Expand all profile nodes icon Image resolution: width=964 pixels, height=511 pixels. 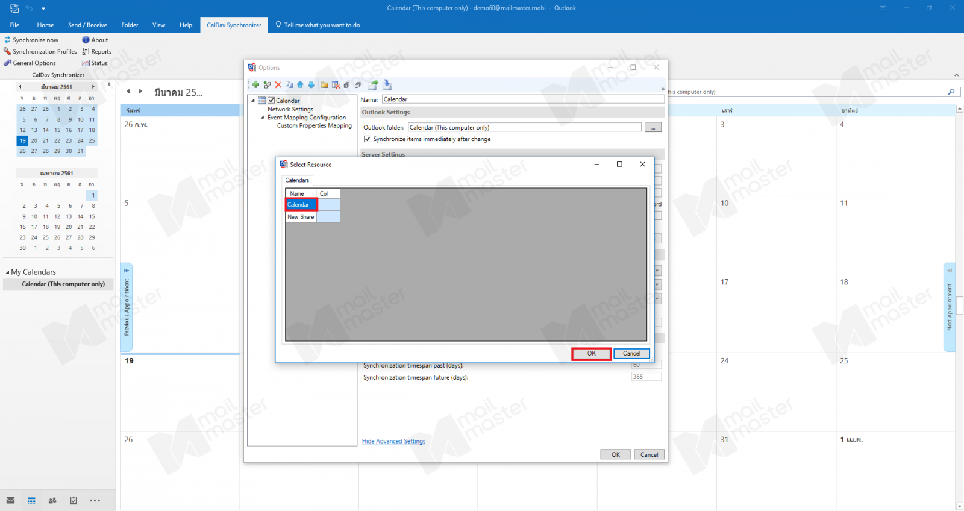click(347, 85)
